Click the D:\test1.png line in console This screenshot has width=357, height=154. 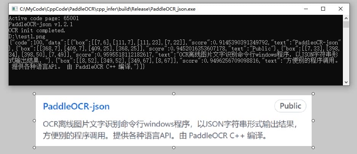click(27, 36)
